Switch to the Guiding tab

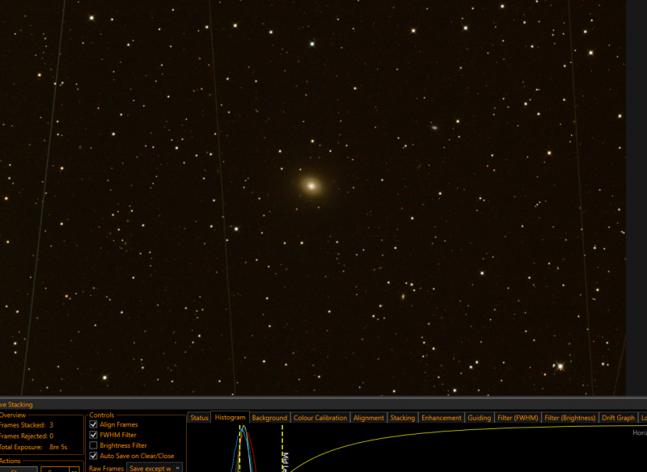pyautogui.click(x=479, y=418)
